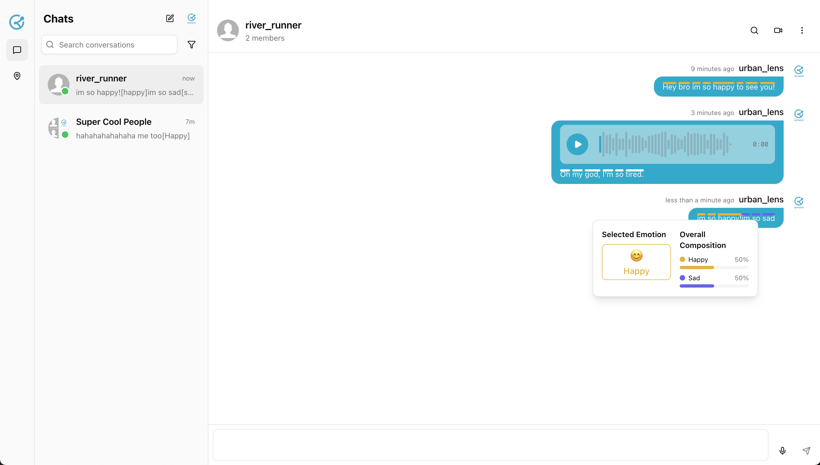Click the search icon in chat header

(754, 30)
